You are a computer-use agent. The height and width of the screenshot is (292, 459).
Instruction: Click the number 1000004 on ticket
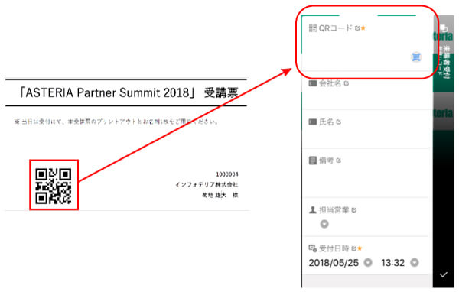pyautogui.click(x=227, y=174)
